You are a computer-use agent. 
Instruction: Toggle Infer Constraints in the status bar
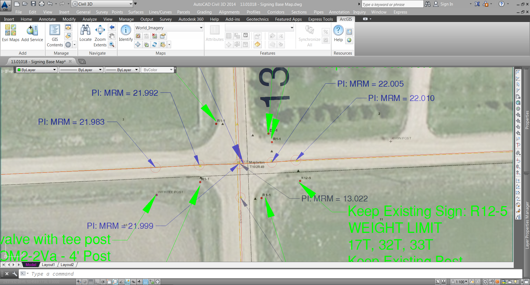pyautogui.click(x=79, y=282)
